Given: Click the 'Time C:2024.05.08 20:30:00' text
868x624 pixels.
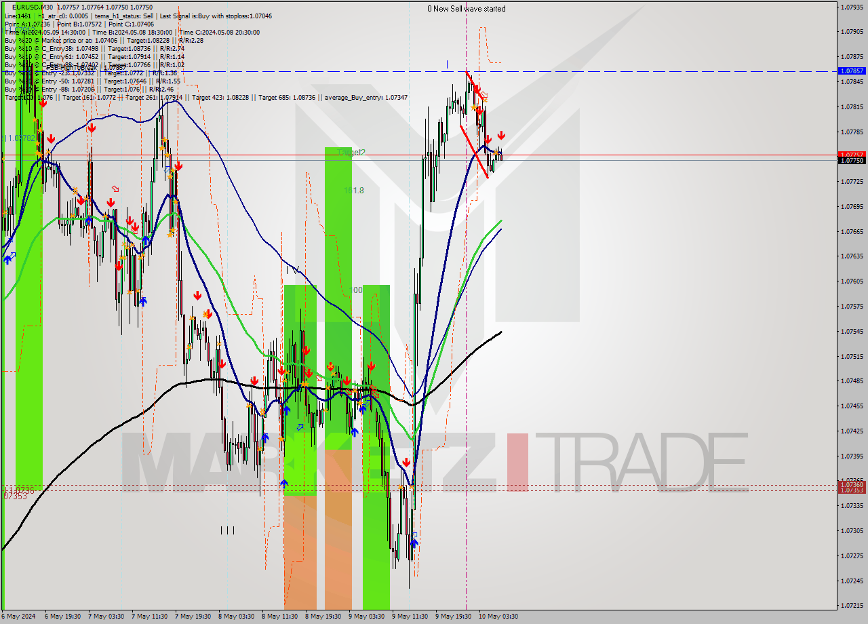Looking at the screenshot, I should [220, 32].
